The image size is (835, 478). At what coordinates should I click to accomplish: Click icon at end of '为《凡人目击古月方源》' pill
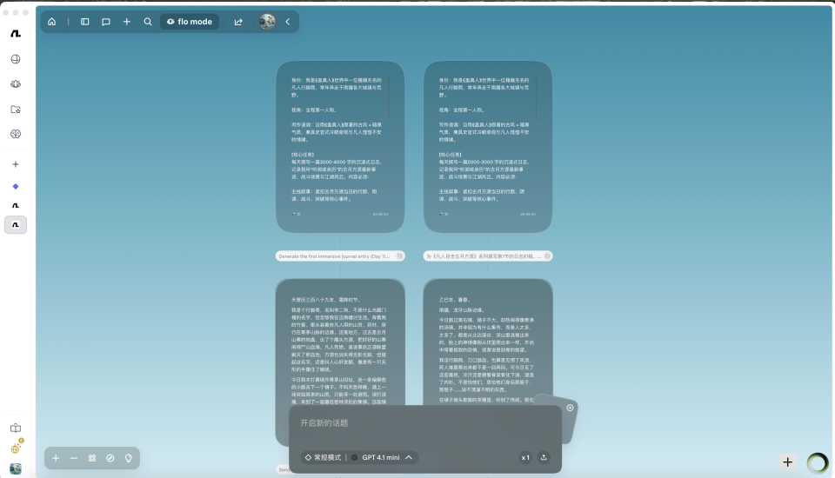547,256
